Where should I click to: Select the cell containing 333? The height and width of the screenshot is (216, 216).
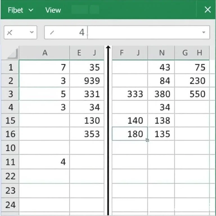tap(130, 94)
